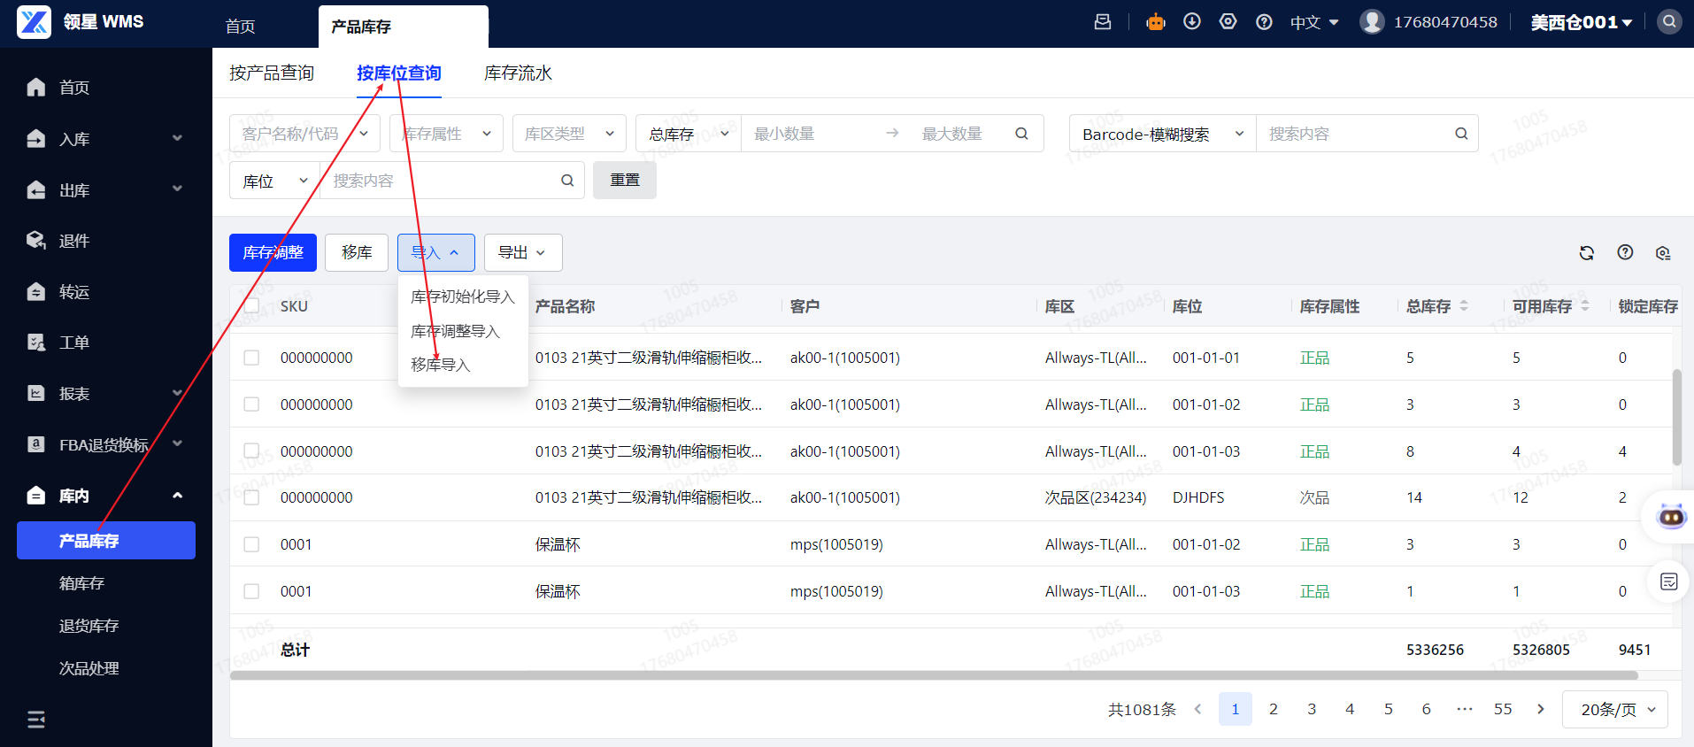This screenshot has height=747, width=1694.
Task: Open the download center icon
Action: coord(1192,21)
